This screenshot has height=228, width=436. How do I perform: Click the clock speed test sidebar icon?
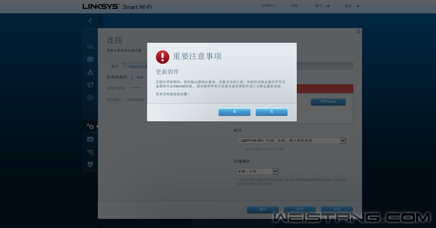point(90,97)
